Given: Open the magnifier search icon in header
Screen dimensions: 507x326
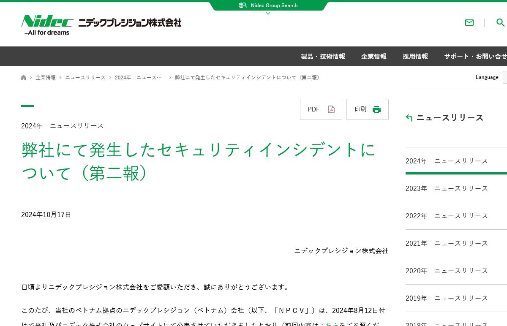Looking at the screenshot, I should point(501,23).
